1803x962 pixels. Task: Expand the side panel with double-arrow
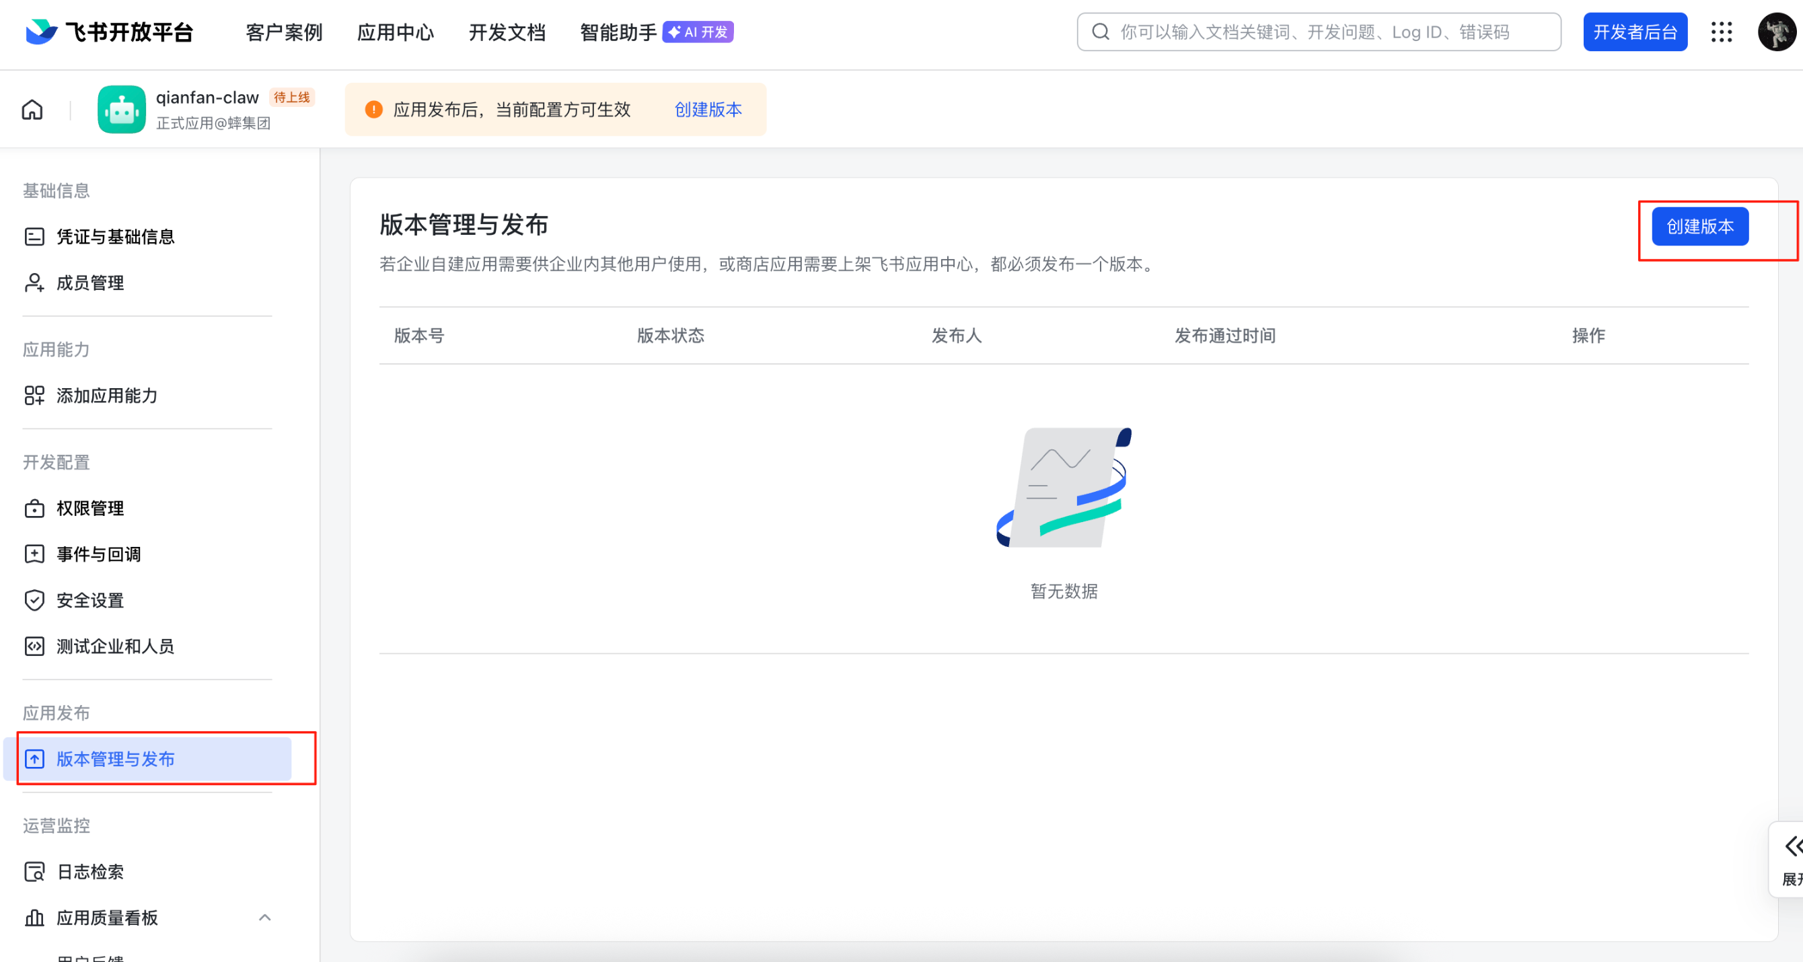[x=1792, y=846]
